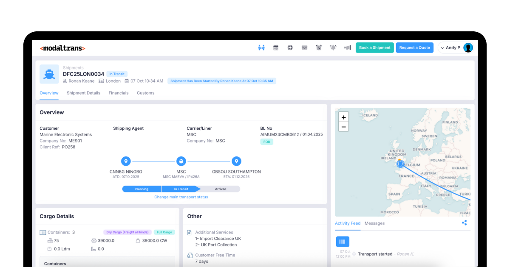Click BL number AIMUM24CMB0612
The height and width of the screenshot is (267, 510).
280,134
